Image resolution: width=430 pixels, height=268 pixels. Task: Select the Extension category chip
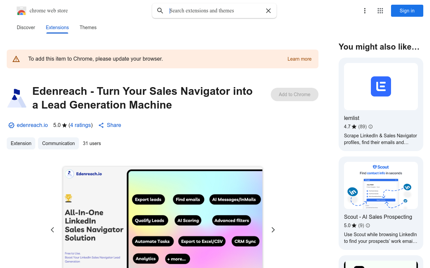[x=21, y=143]
